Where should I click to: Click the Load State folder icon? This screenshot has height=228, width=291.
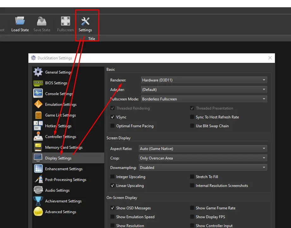coord(20,21)
